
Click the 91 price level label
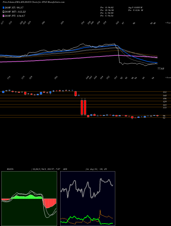tap(164, 118)
